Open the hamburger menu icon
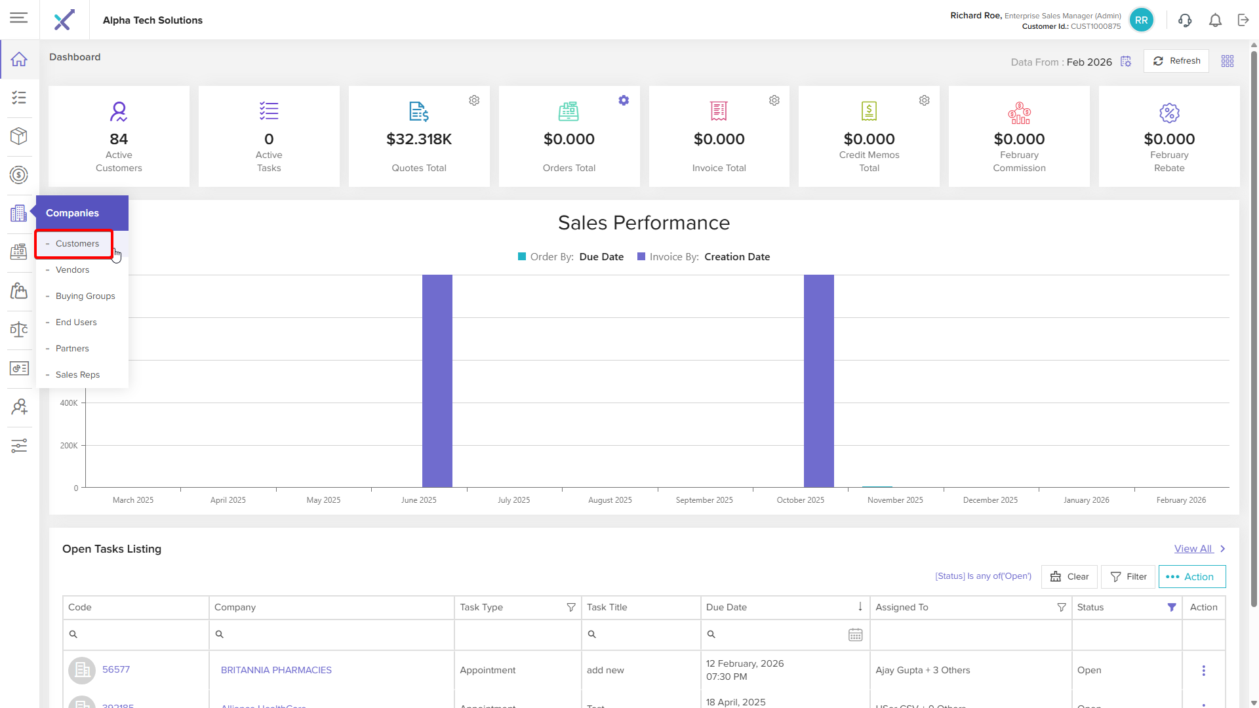Viewport: 1259px width, 708px height. (19, 18)
